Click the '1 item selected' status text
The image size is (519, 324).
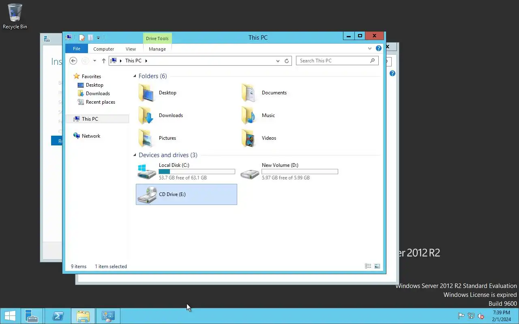tap(111, 266)
